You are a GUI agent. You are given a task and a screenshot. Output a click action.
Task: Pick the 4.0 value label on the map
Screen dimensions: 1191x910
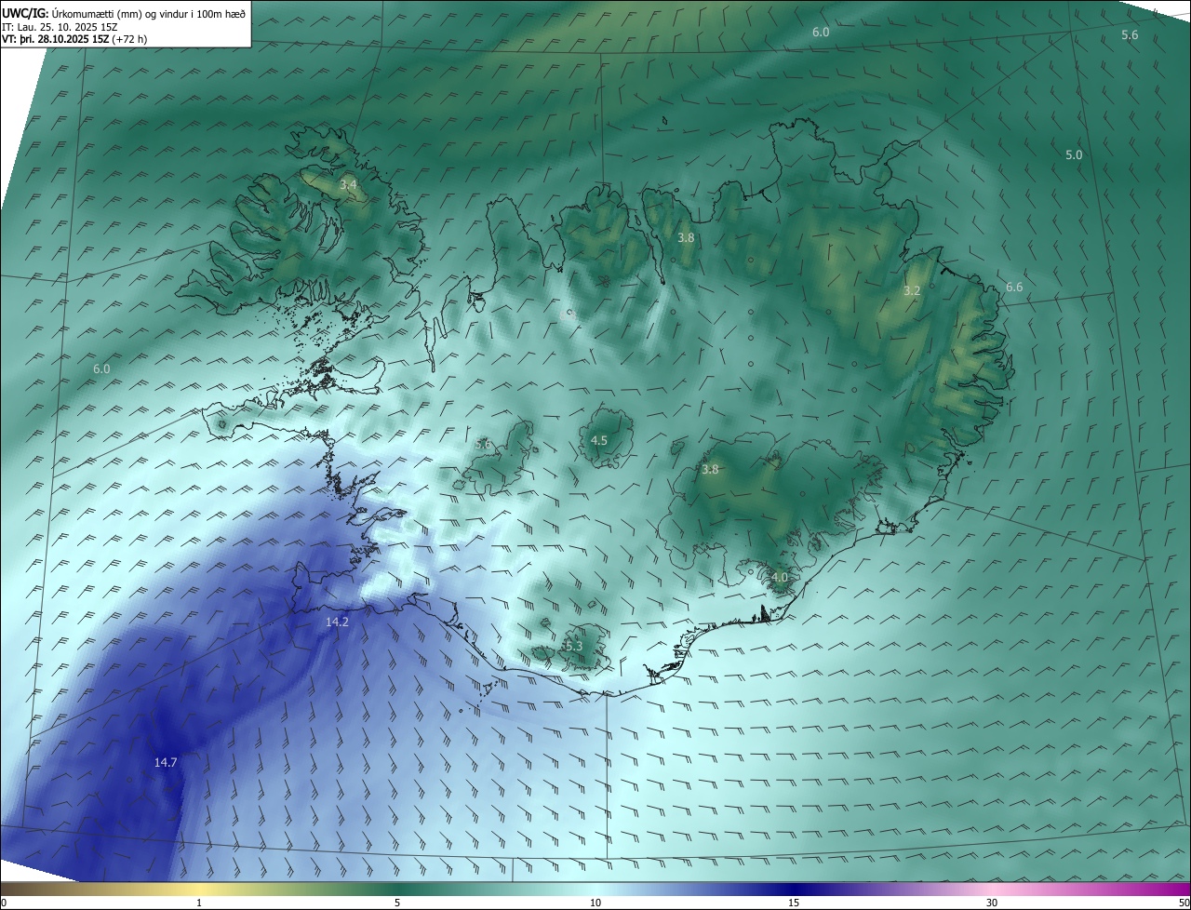tap(780, 577)
